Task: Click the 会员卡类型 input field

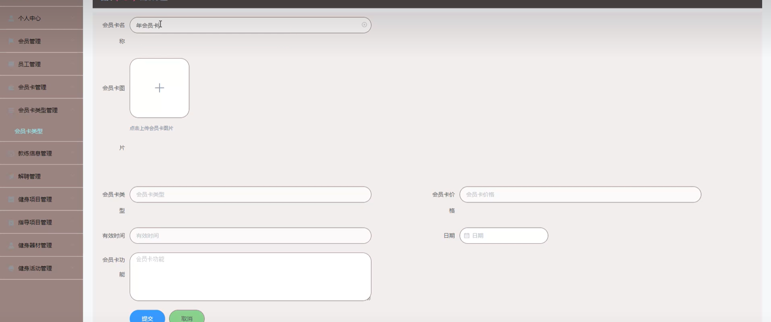Action: tap(250, 194)
